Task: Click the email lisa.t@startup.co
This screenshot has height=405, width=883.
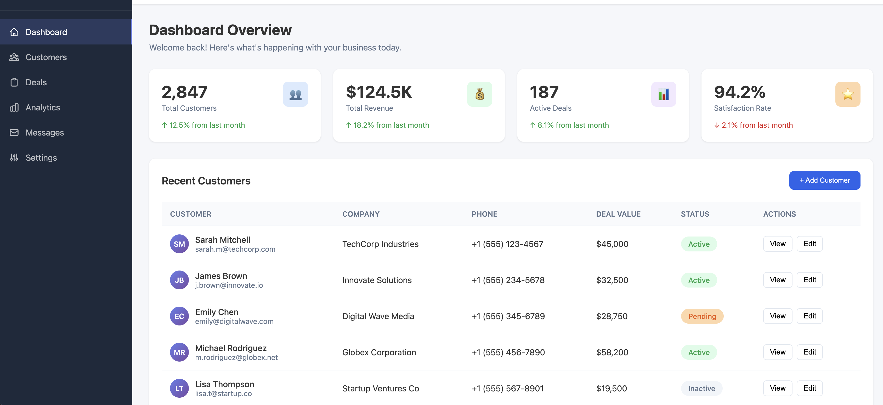Action: click(x=223, y=394)
